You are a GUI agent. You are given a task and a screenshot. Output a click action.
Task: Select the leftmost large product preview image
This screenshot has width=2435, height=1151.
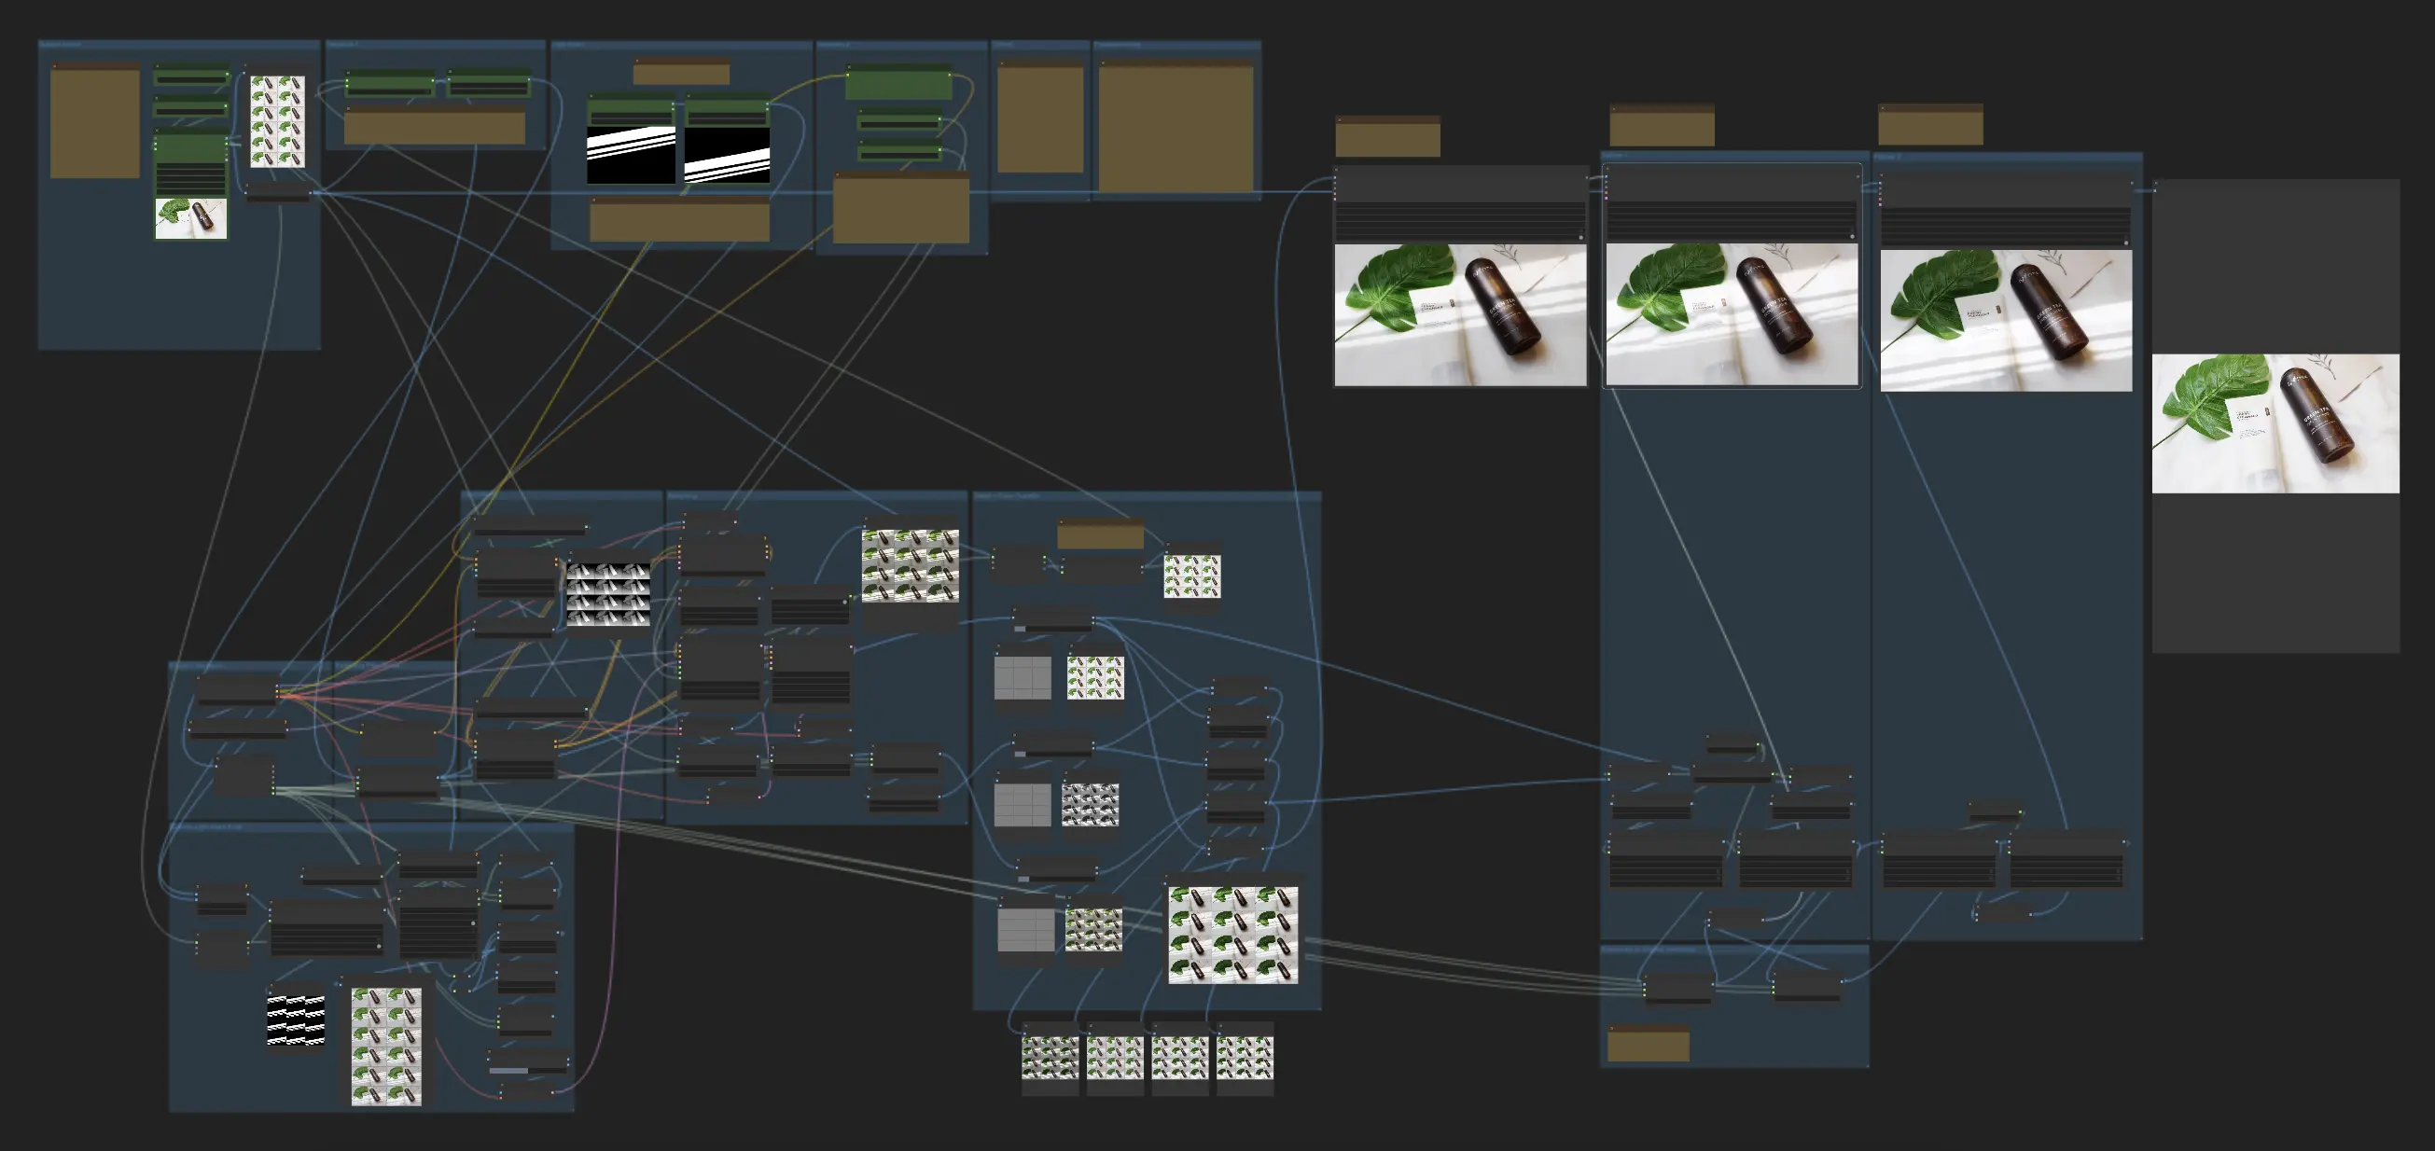1459,314
